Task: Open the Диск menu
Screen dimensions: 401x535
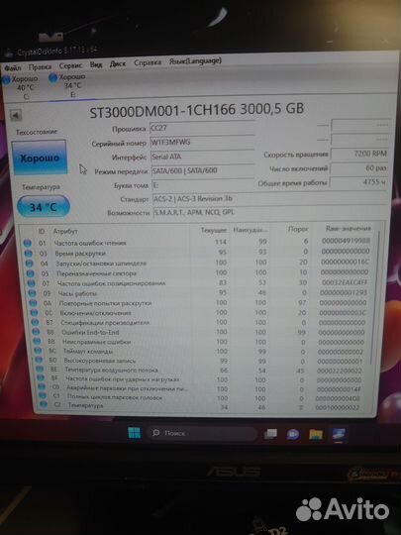Action: (118, 63)
